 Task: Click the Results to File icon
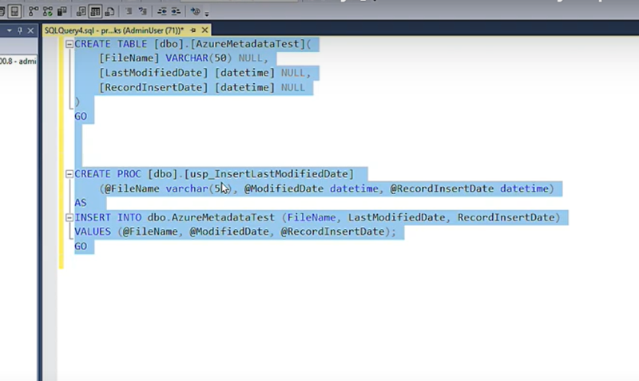tap(109, 12)
